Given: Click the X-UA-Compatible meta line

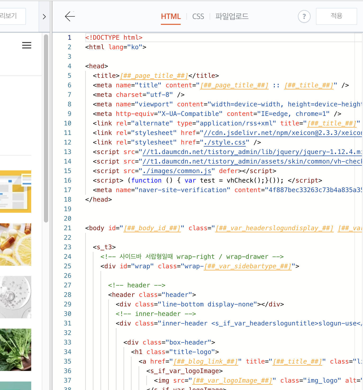Looking at the screenshot, I should [x=217, y=114].
